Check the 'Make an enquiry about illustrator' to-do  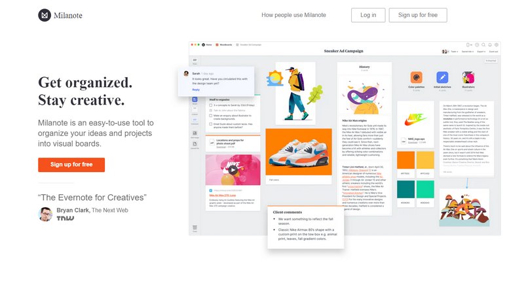click(211, 116)
